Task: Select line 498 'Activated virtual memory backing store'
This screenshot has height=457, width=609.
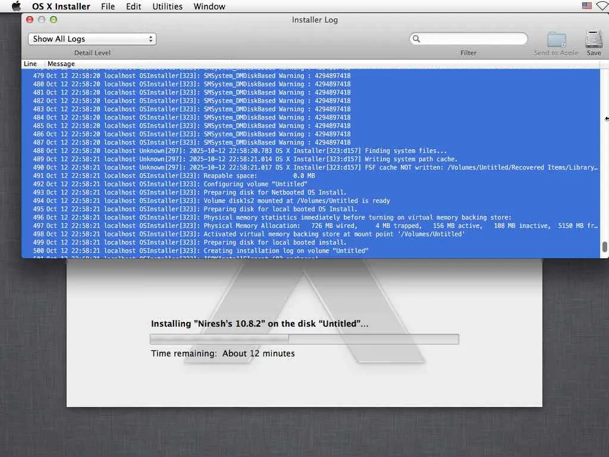Action: click(310, 234)
